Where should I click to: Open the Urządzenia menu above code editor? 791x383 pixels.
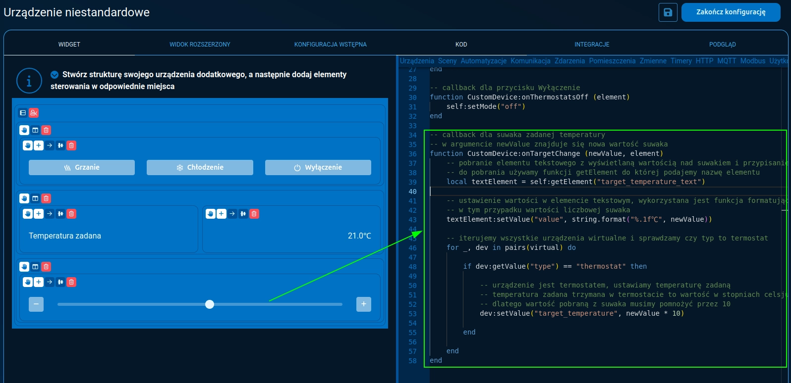tap(416, 61)
